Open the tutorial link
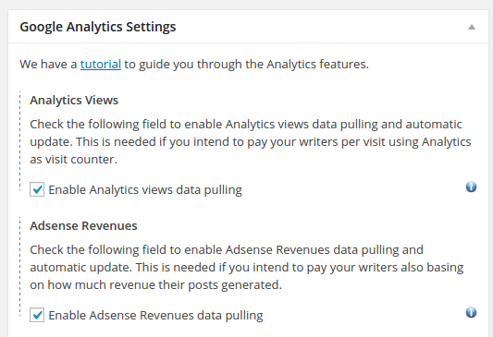This screenshot has height=337, width=493. (x=101, y=65)
